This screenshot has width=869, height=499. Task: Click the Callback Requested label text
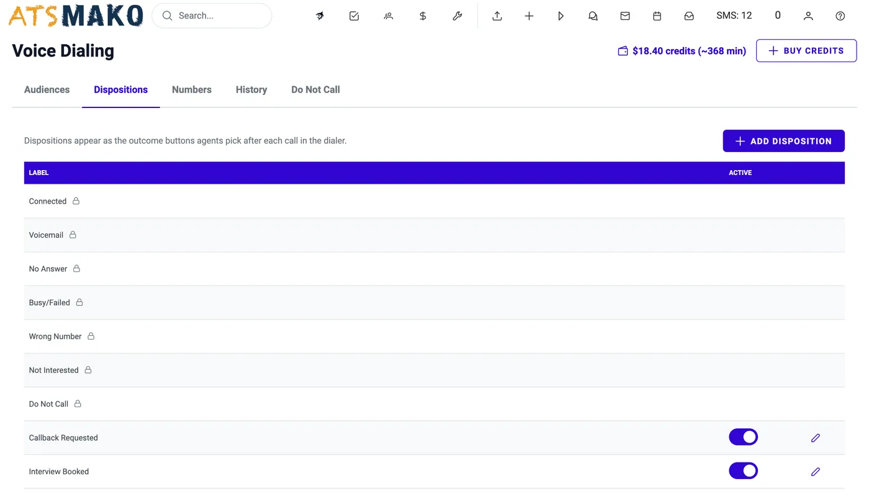coord(63,438)
